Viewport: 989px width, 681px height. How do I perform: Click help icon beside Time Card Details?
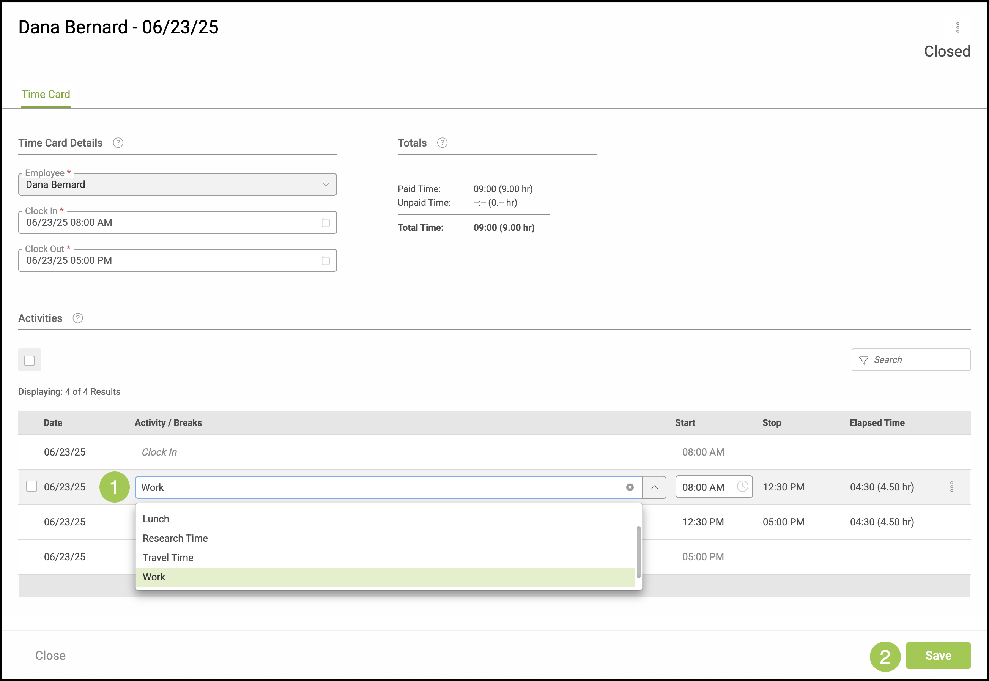click(118, 143)
